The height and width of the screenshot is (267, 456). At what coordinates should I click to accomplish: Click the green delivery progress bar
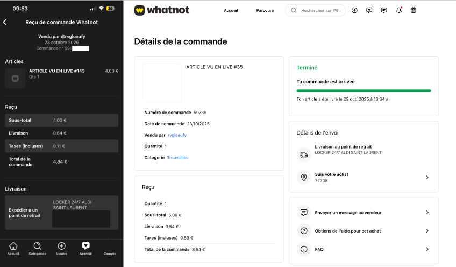pyautogui.click(x=364, y=91)
